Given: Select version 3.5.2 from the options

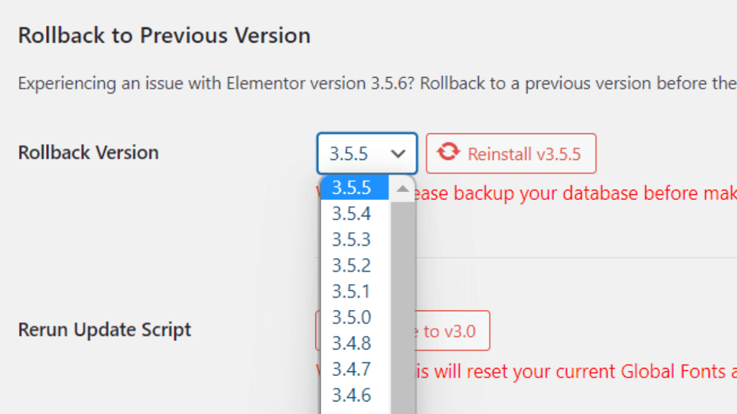Looking at the screenshot, I should pos(351,266).
